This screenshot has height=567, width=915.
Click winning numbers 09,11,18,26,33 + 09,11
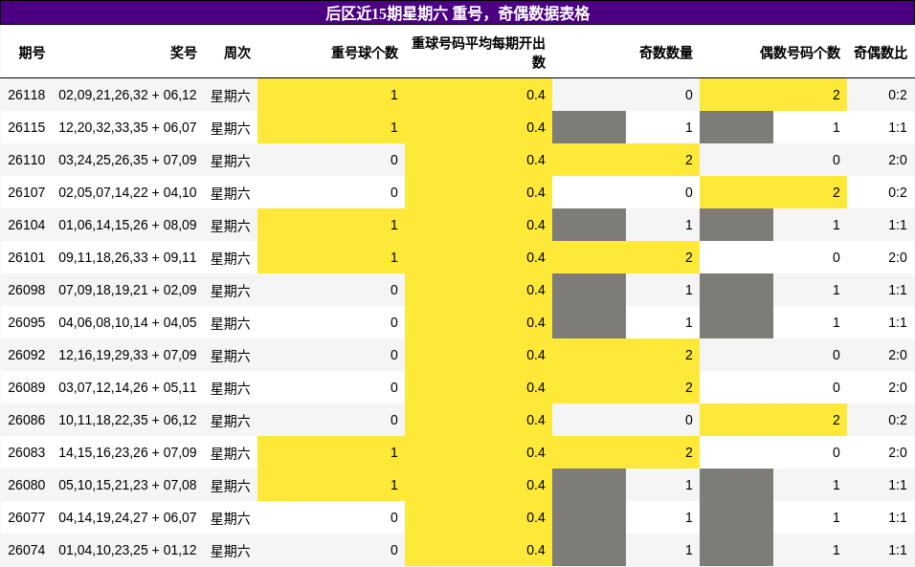128,257
